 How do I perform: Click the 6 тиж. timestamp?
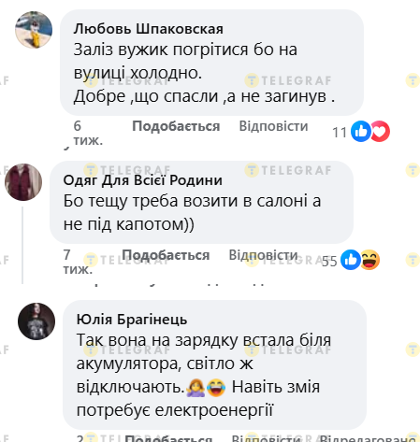[x=88, y=134]
